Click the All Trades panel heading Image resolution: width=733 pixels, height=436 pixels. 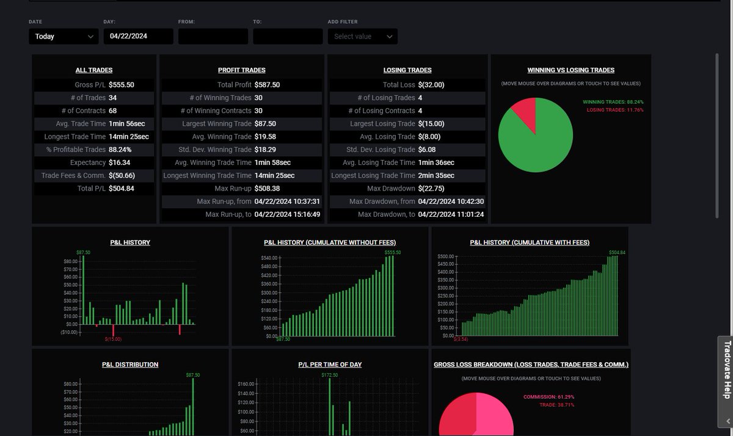[94, 70]
